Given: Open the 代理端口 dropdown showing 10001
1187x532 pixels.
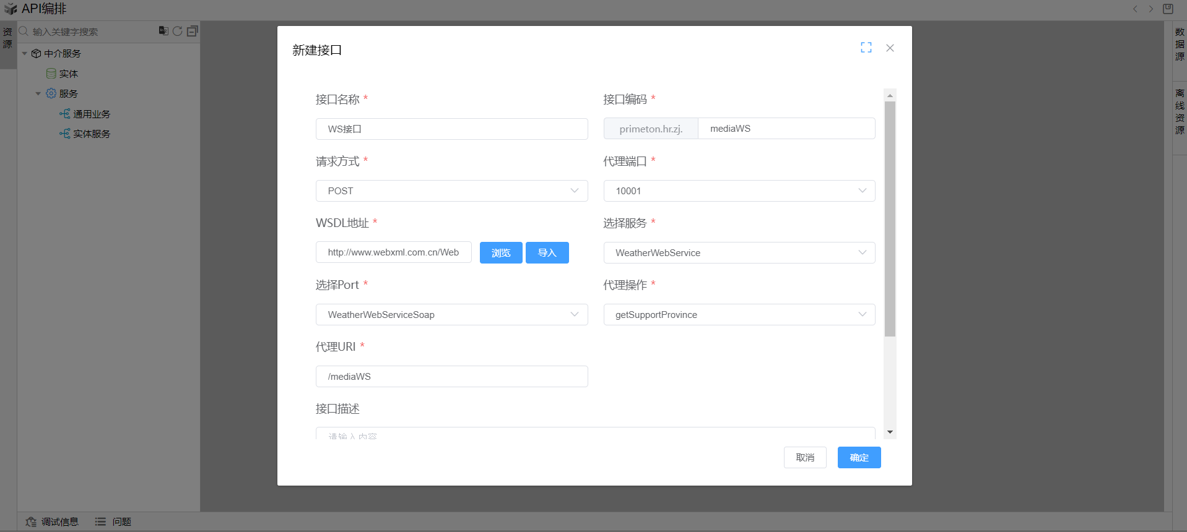Looking at the screenshot, I should [739, 191].
